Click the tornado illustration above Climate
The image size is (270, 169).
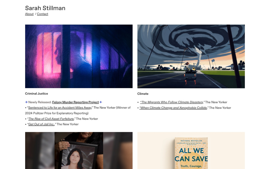(x=191, y=57)
